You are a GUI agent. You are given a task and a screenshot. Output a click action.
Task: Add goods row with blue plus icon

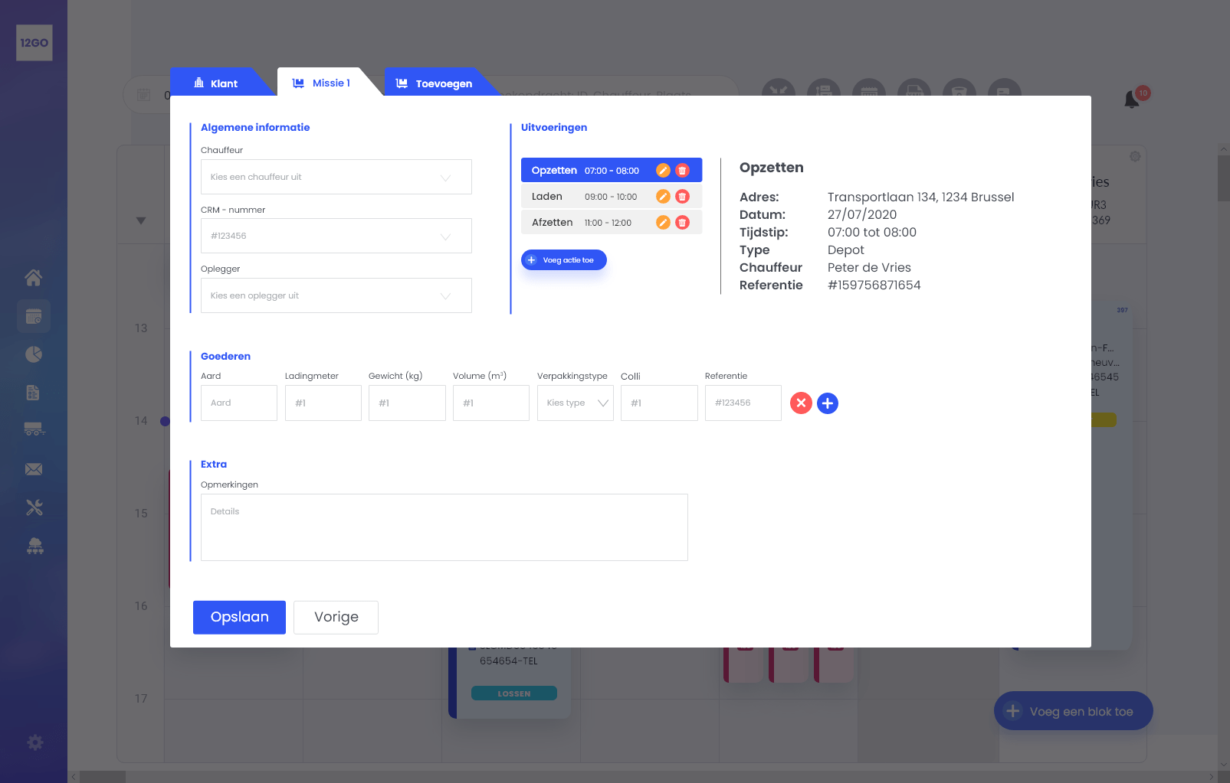[x=828, y=403]
